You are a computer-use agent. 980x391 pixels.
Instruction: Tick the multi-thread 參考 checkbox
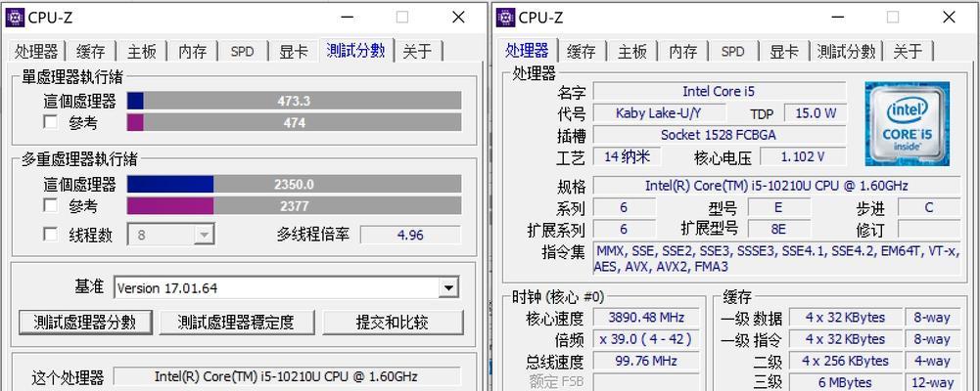coord(51,205)
